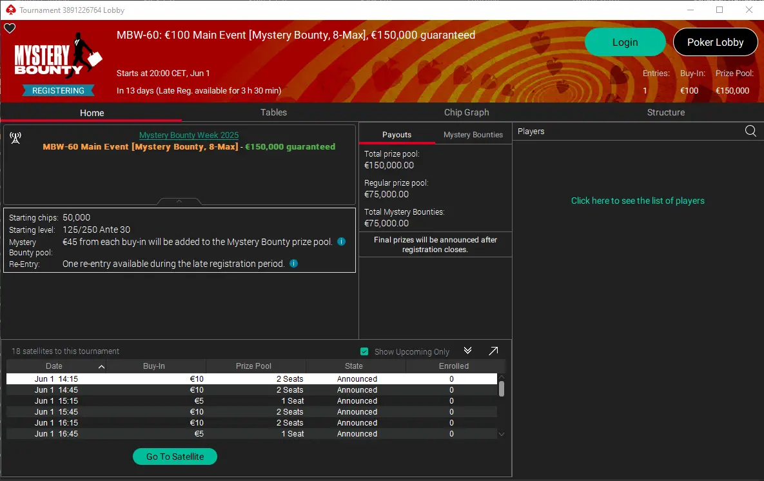The height and width of the screenshot is (481, 764).
Task: Close the tournament lobby window
Action: pos(749,10)
